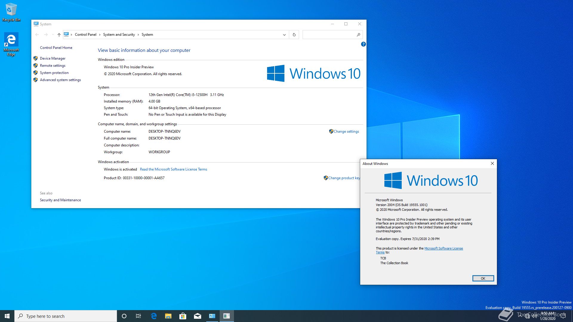The height and width of the screenshot is (322, 573).
Task: Select Product ID '00331-10000-00001-AA657' text
Action: point(144,178)
